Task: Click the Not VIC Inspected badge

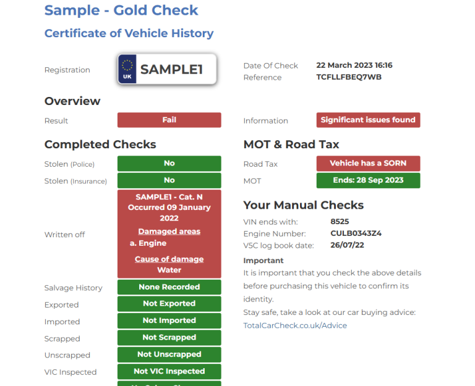Action: click(x=169, y=371)
